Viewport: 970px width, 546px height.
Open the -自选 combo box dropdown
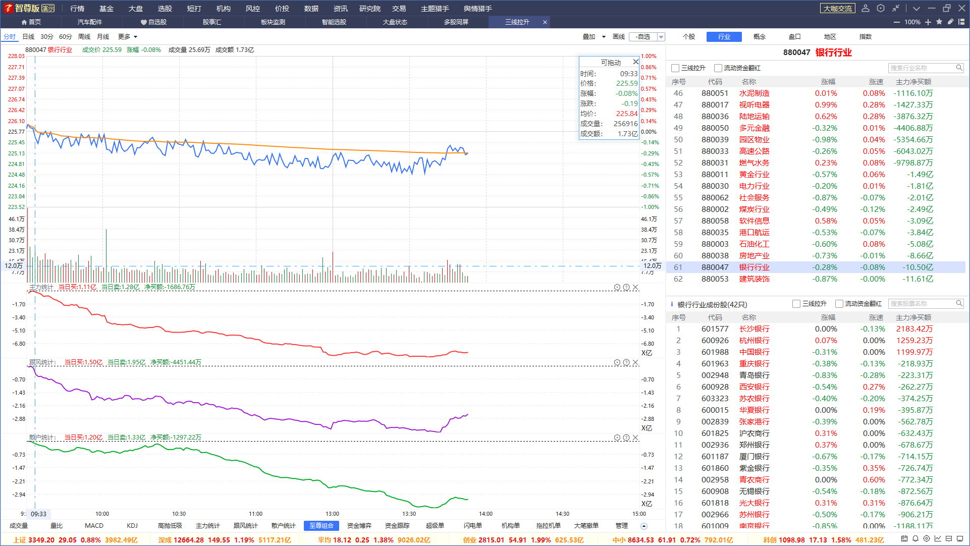coord(661,37)
